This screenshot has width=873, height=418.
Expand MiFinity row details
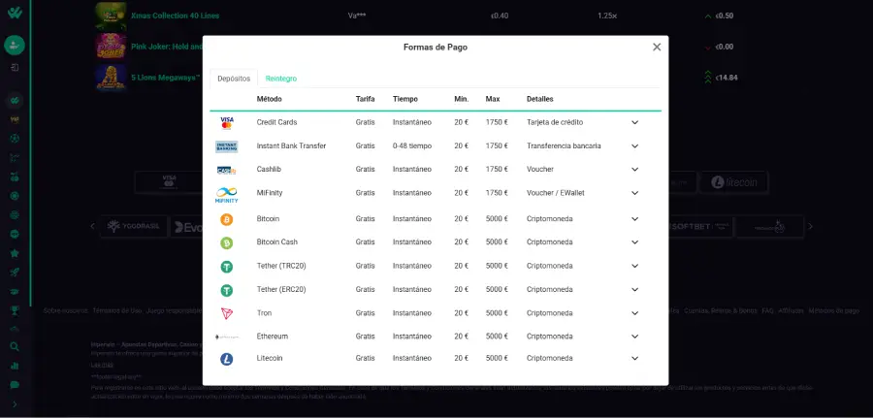634,193
